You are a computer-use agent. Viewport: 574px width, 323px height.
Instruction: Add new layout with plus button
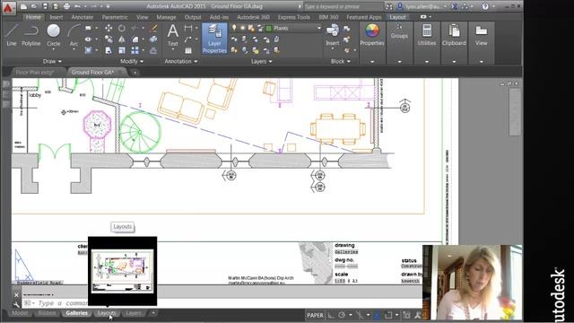153,313
